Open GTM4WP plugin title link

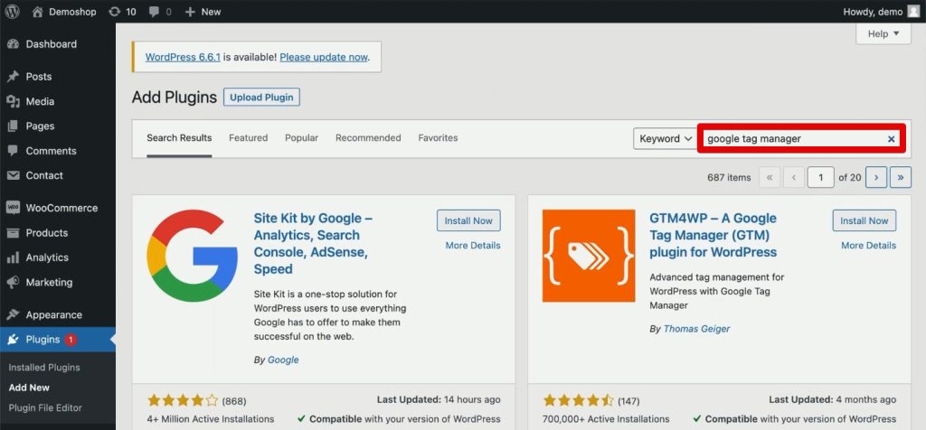point(713,236)
